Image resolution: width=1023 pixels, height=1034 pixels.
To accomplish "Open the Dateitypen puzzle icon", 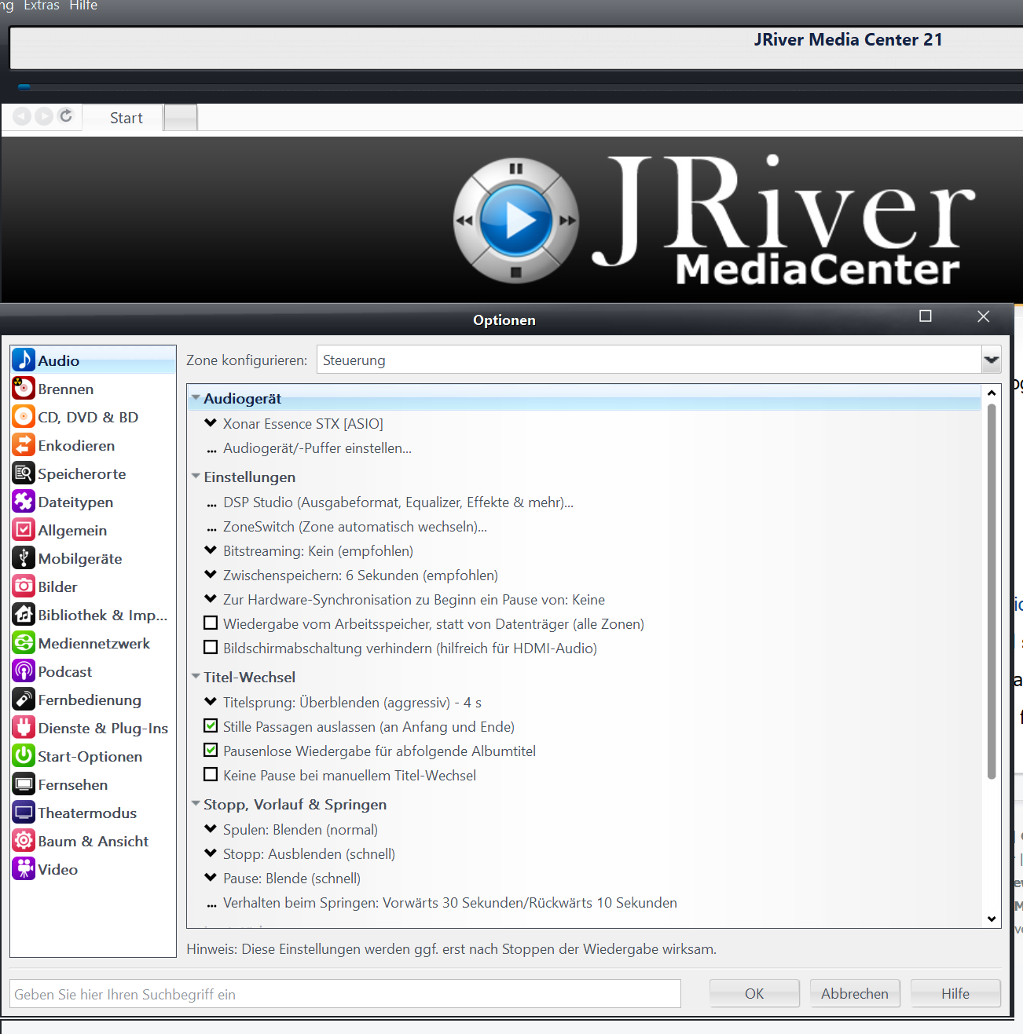I will coord(24,502).
